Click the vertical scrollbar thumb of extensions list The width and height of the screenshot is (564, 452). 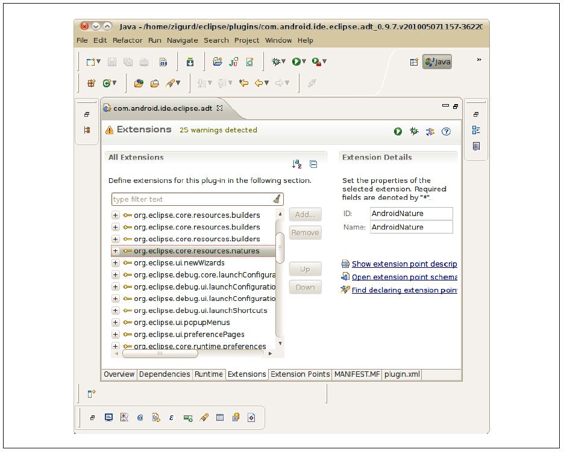[280, 247]
